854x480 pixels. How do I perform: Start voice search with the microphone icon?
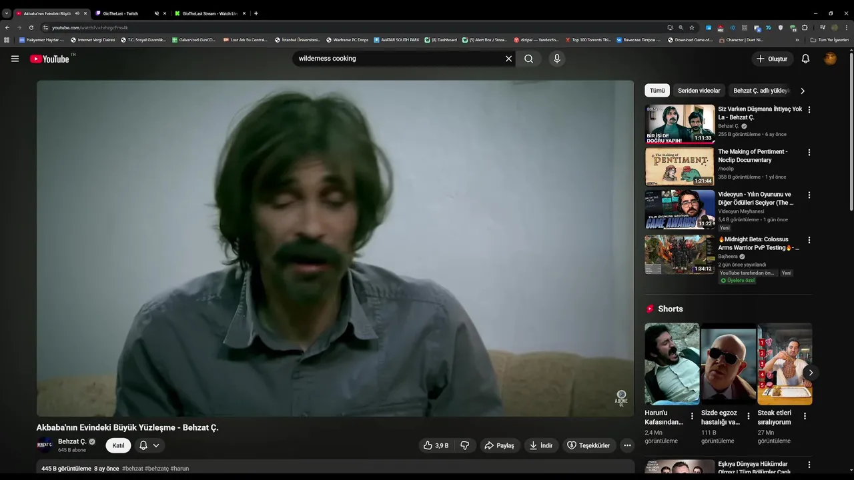pos(557,59)
